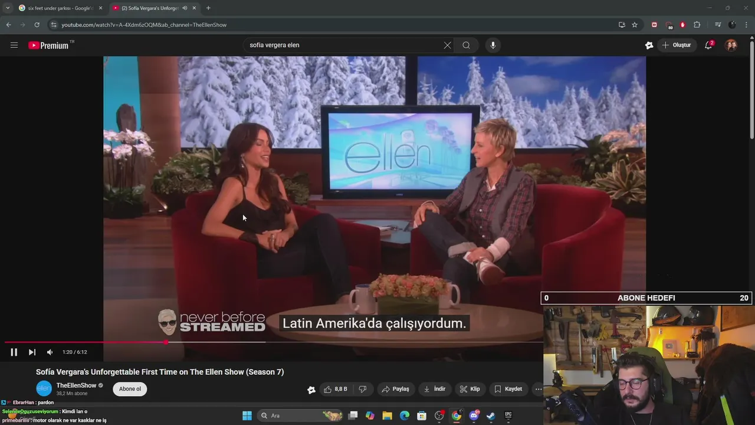The image size is (755, 425).
Task: Click the star-shaped icon beside Oluştur
Action: 649,45
